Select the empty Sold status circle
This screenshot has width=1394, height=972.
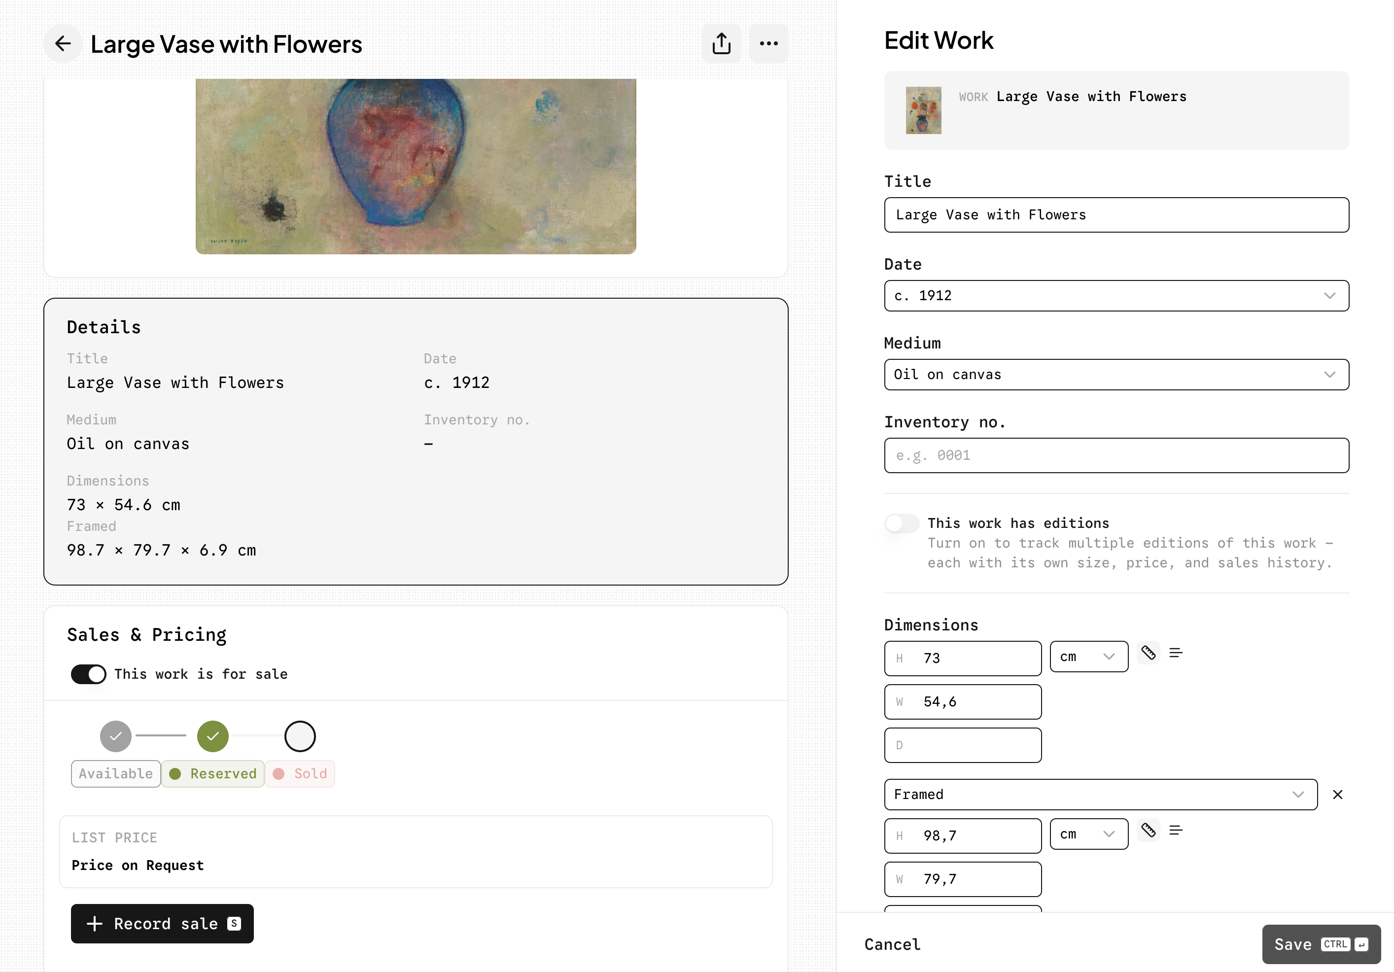tap(300, 736)
